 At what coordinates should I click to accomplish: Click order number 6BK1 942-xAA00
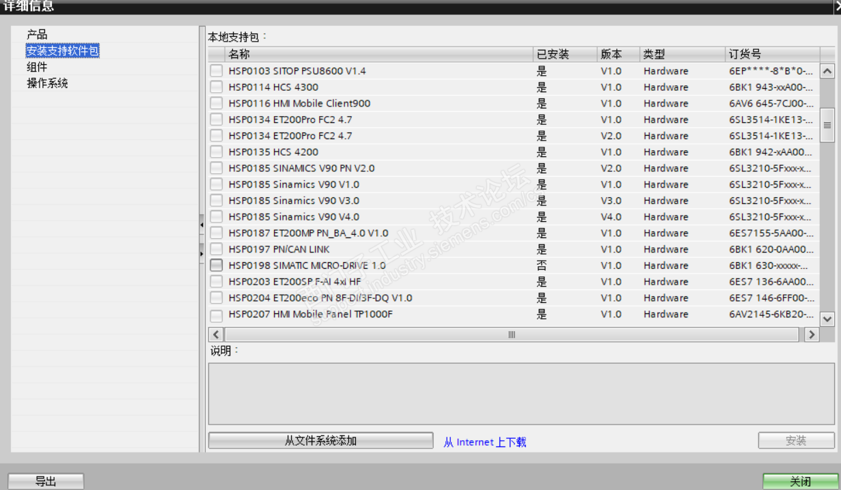(x=771, y=152)
